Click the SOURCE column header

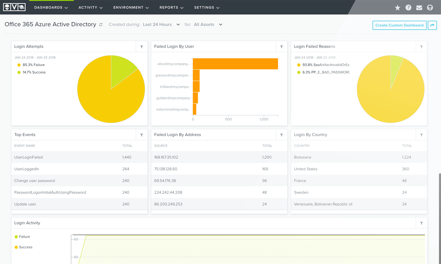(x=161, y=146)
